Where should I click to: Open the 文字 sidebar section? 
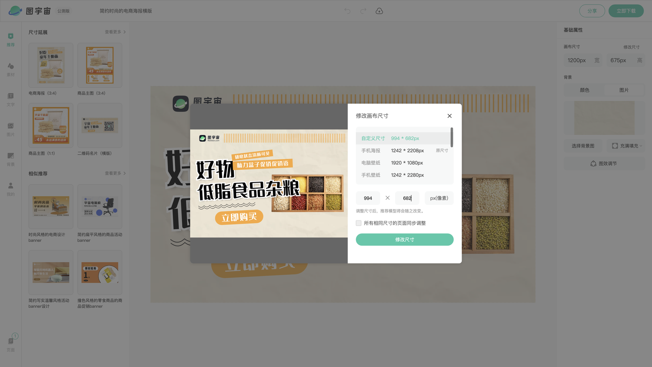pos(11,100)
